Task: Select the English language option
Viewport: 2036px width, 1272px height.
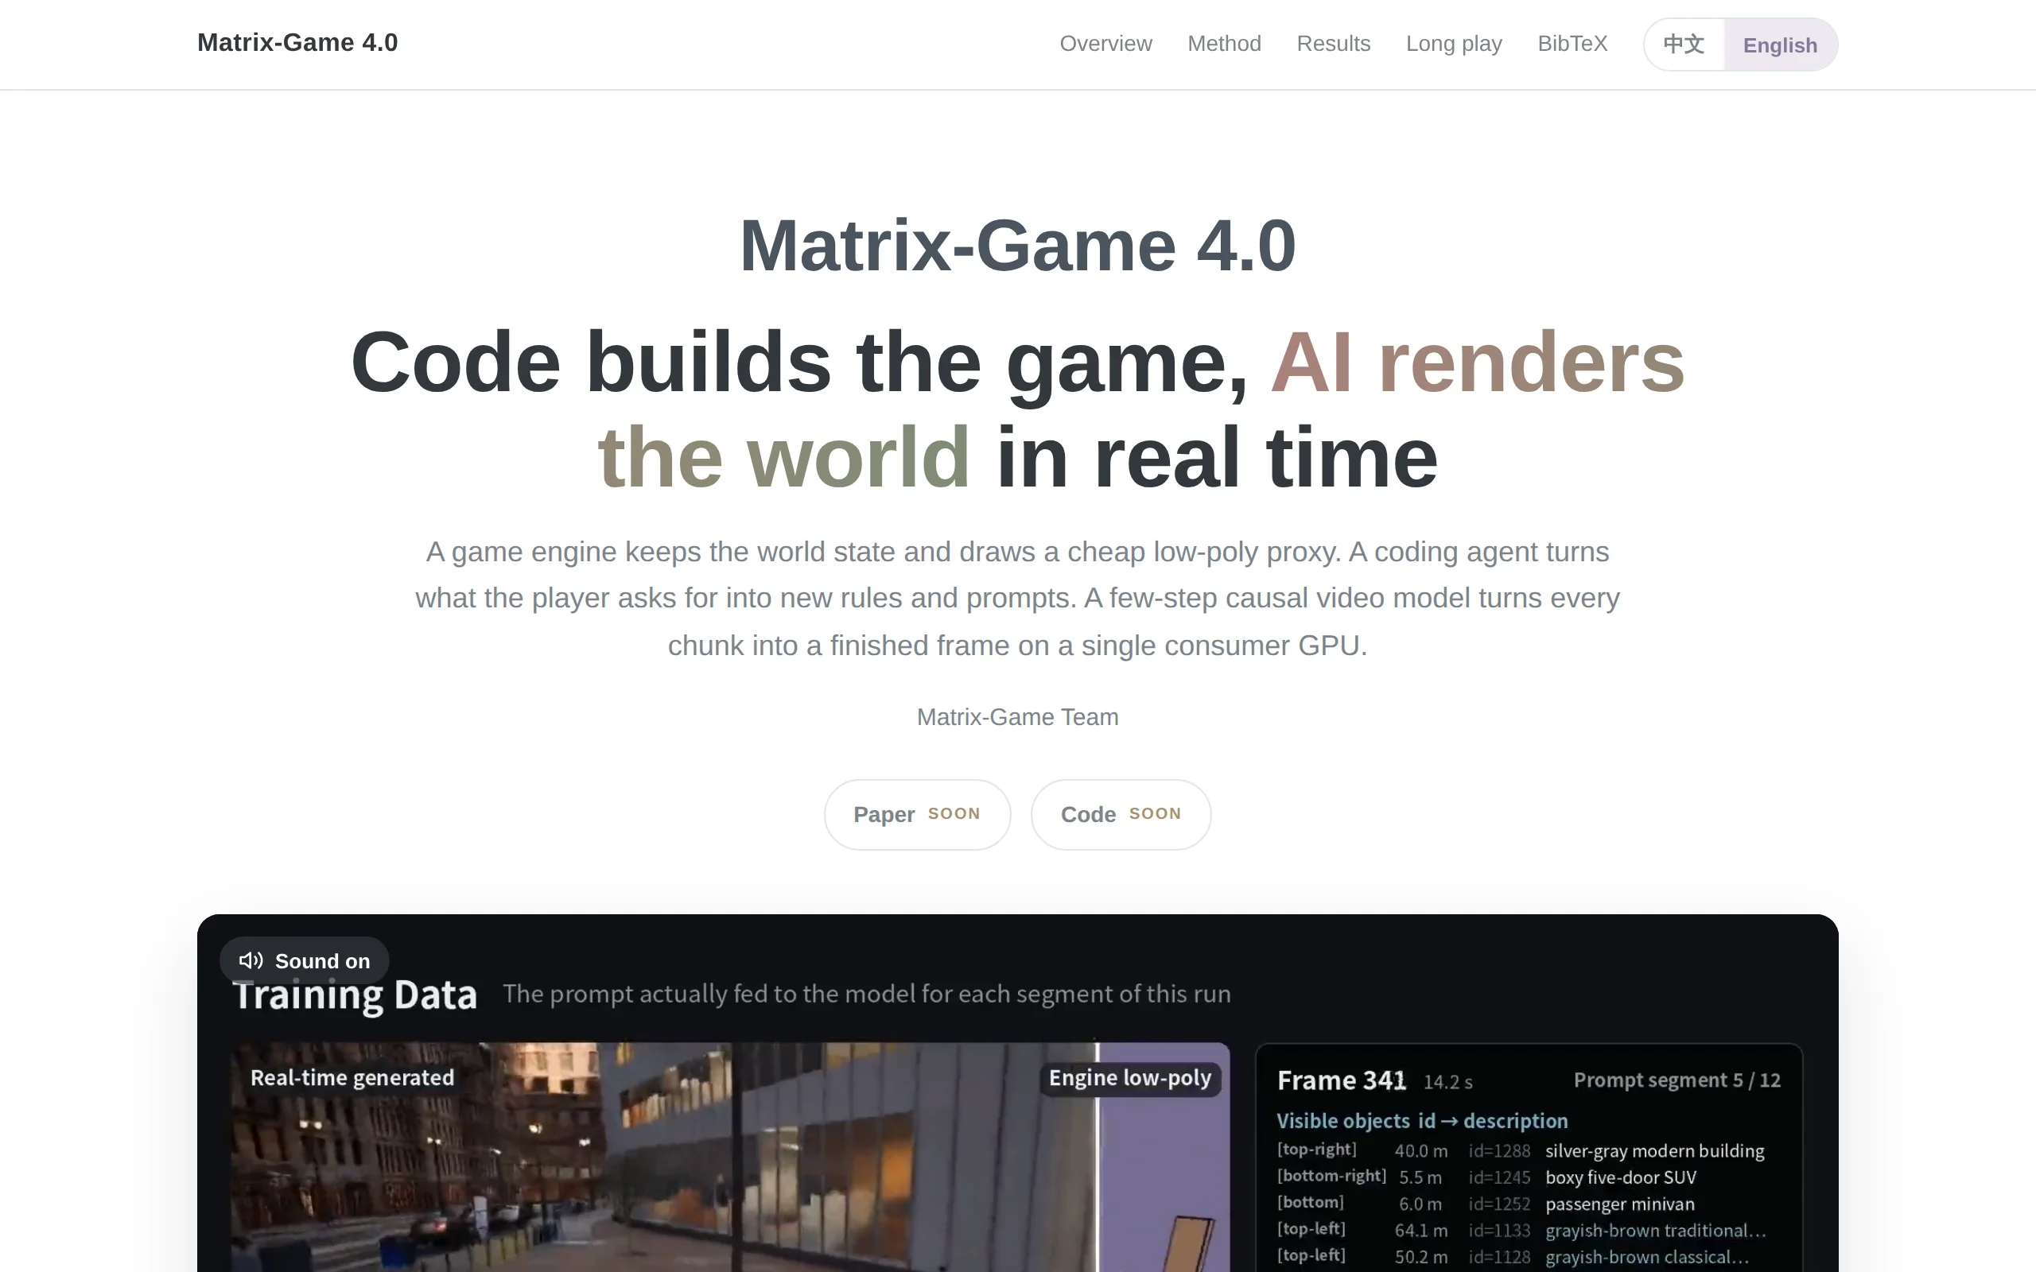Action: click(1779, 45)
